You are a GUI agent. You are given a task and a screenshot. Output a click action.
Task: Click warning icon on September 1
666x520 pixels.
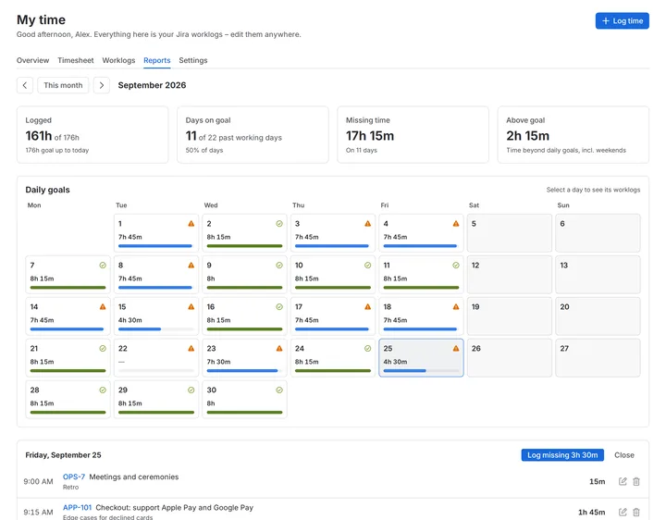(191, 224)
